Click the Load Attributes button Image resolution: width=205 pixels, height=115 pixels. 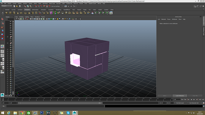point(180,96)
